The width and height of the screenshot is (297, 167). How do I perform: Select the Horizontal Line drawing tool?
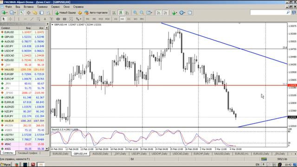tap(25, 19)
